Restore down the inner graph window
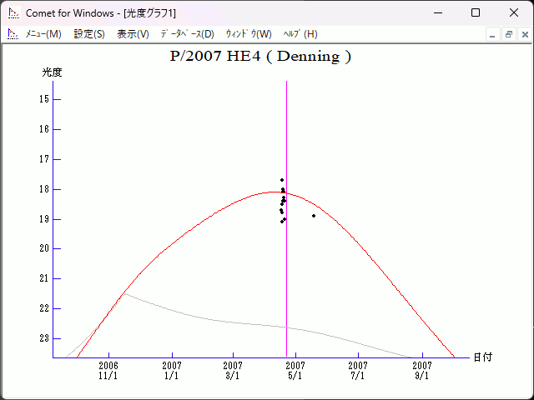534x400 pixels. click(508, 34)
